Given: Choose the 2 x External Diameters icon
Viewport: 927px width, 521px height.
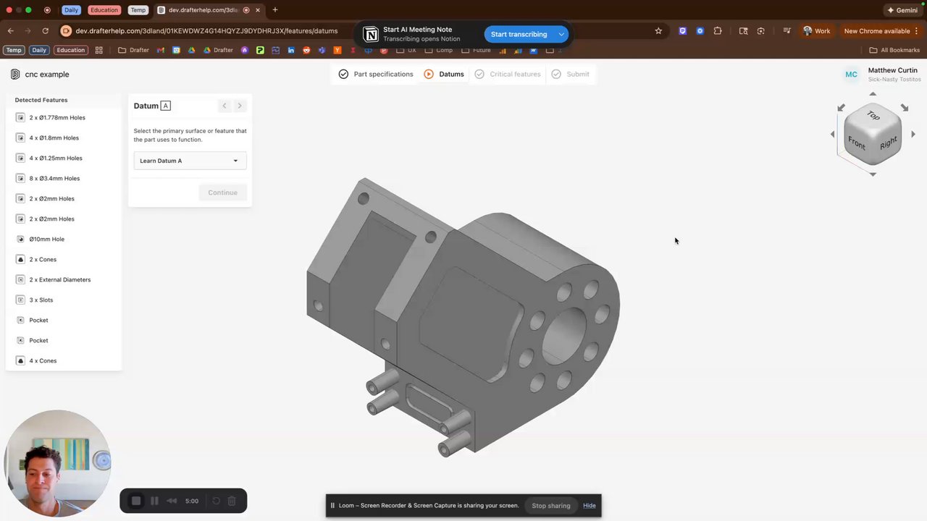Looking at the screenshot, I should [20, 279].
